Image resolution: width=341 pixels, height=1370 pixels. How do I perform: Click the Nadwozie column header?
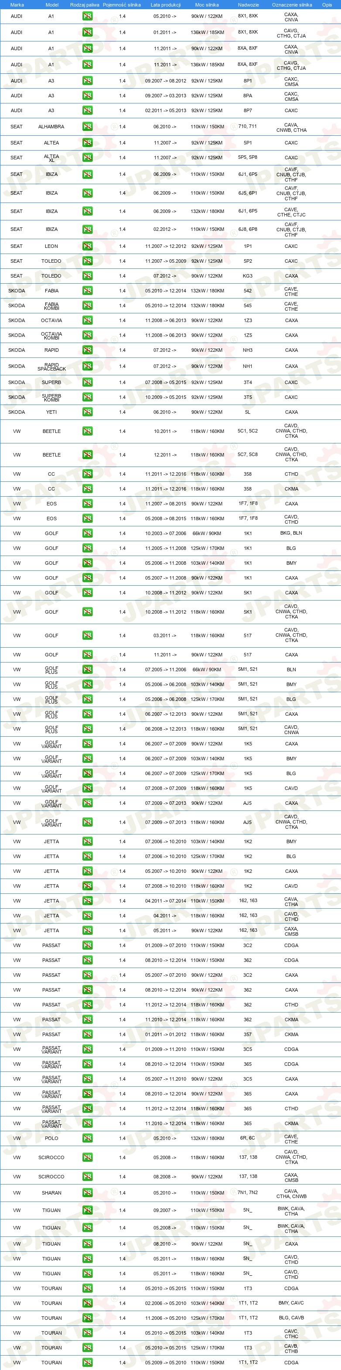[x=248, y=5]
